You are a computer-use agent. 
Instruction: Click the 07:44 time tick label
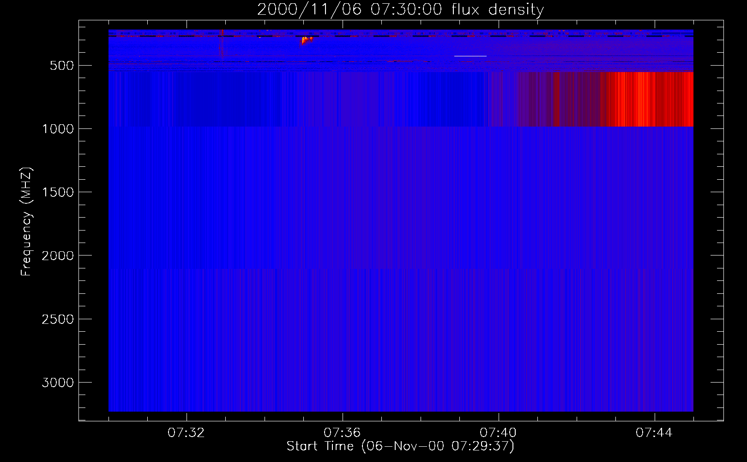point(655,433)
